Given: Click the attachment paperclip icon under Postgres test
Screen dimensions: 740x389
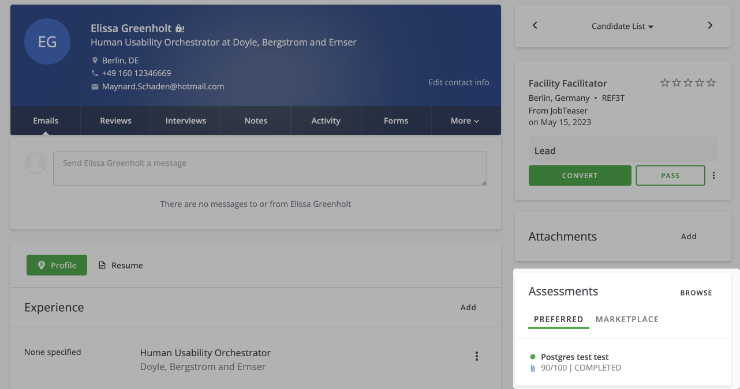Looking at the screenshot, I should tap(533, 368).
